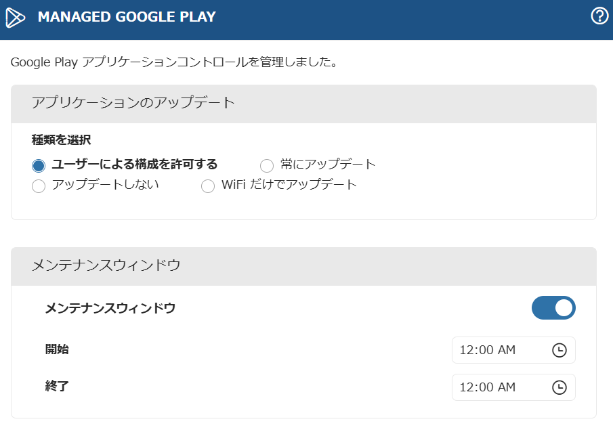This screenshot has height=432, width=613.
Task: Select WiFi だけでアップデート radio option
Action: [x=208, y=186]
